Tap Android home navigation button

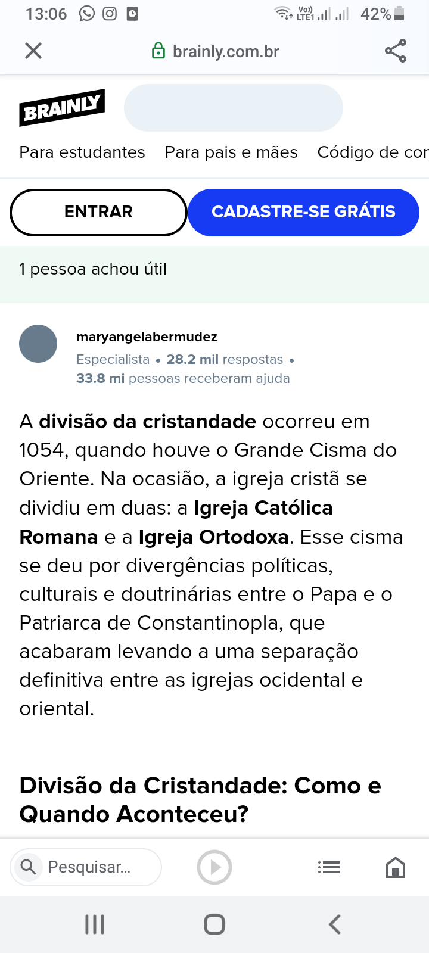click(214, 924)
